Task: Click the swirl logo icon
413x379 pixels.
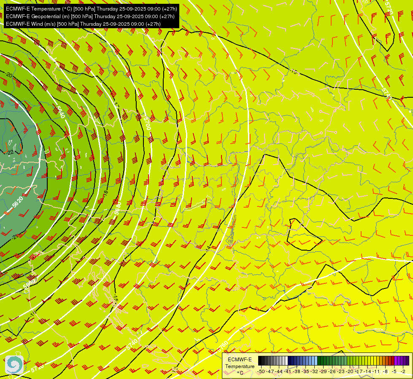Action: point(14,365)
